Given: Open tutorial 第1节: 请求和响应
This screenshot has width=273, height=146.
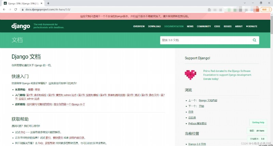Looking at the screenshot, I should click(37, 95).
